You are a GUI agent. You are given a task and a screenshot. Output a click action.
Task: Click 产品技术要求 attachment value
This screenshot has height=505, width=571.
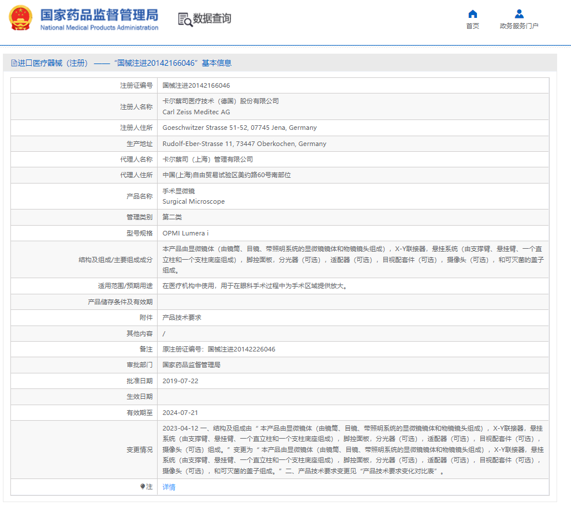[x=182, y=318]
